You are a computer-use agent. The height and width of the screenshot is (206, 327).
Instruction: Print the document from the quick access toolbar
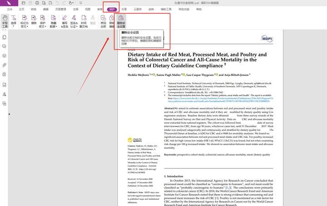coord(37,3)
